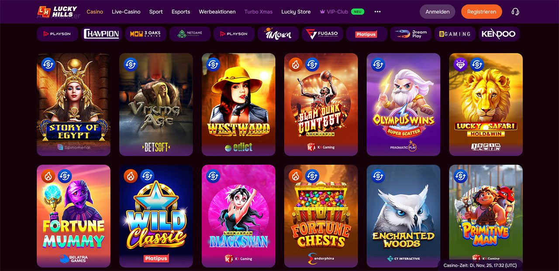Click the fire badge on Slam Dunk Contest
Image resolution: width=559 pixels, height=271 pixels.
(x=296, y=65)
